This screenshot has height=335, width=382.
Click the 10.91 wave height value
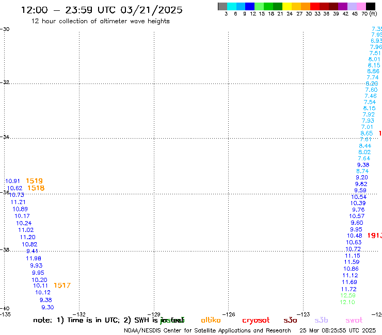12,181
